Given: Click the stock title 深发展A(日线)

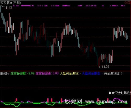Looking at the screenshot, I should 10,3.
